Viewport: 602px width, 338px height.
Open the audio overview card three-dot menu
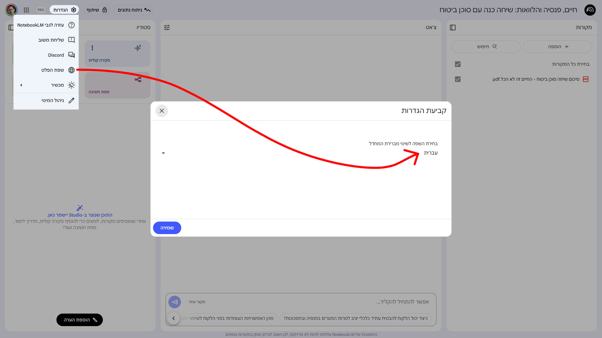point(92,48)
